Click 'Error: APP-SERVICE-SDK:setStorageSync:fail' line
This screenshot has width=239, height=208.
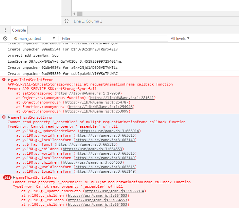(x=52, y=89)
